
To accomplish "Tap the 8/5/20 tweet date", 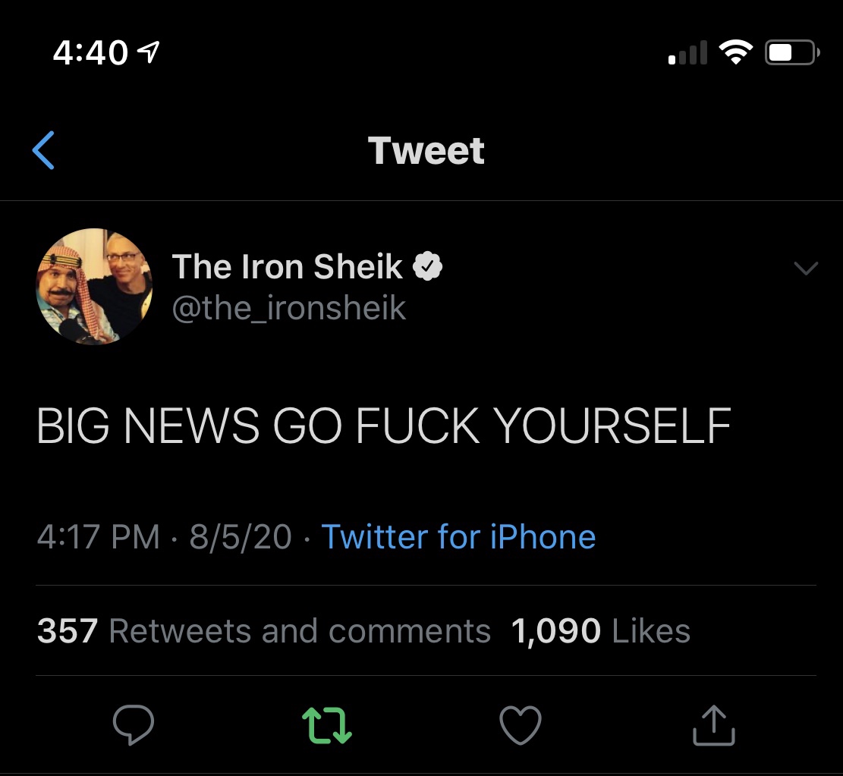I will [241, 537].
